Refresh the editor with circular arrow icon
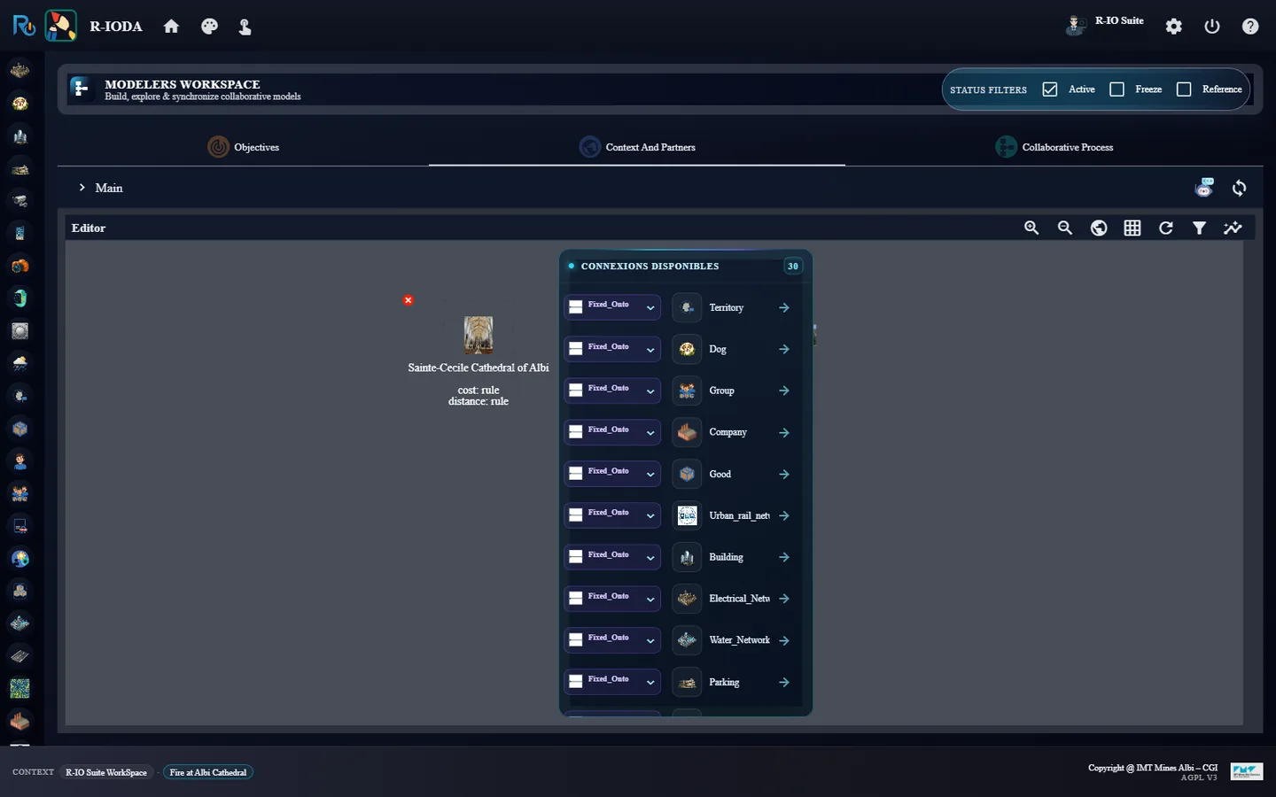This screenshot has width=1276, height=797. [x=1166, y=228]
